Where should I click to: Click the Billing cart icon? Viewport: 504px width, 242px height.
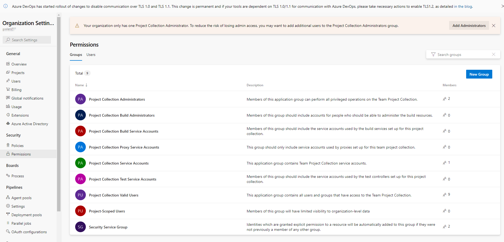click(x=8, y=89)
